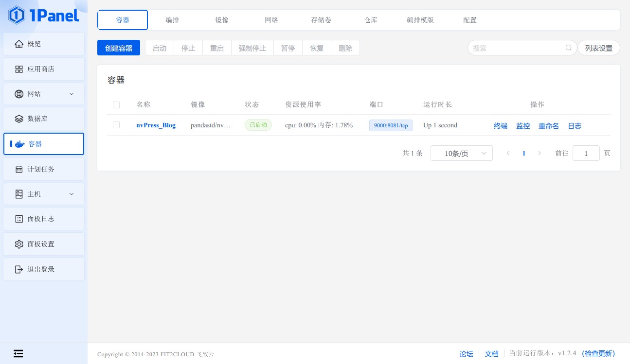Open 面板设置 gear icon
Screen dimensions: 630x364
click(19, 244)
